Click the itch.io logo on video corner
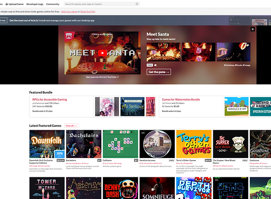The image size is (271, 199). 69,36
